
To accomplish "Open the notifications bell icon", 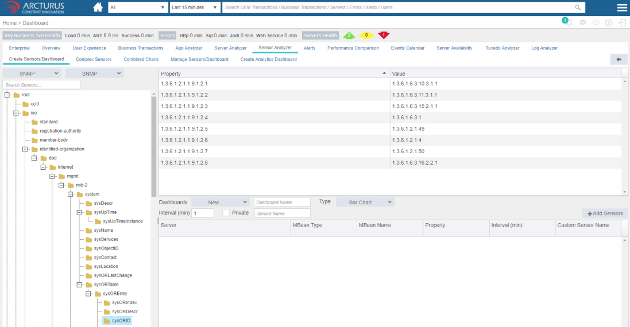I will click(568, 22).
